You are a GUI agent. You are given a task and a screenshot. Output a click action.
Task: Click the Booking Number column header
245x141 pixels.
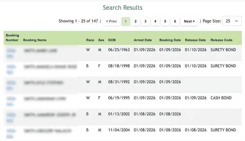(x=12, y=38)
